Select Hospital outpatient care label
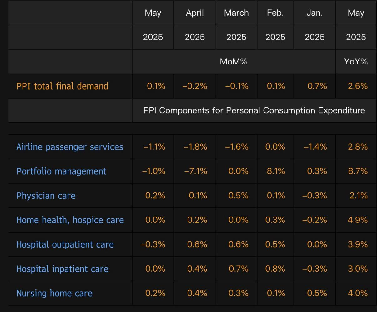The image size is (377, 312). [65, 244]
